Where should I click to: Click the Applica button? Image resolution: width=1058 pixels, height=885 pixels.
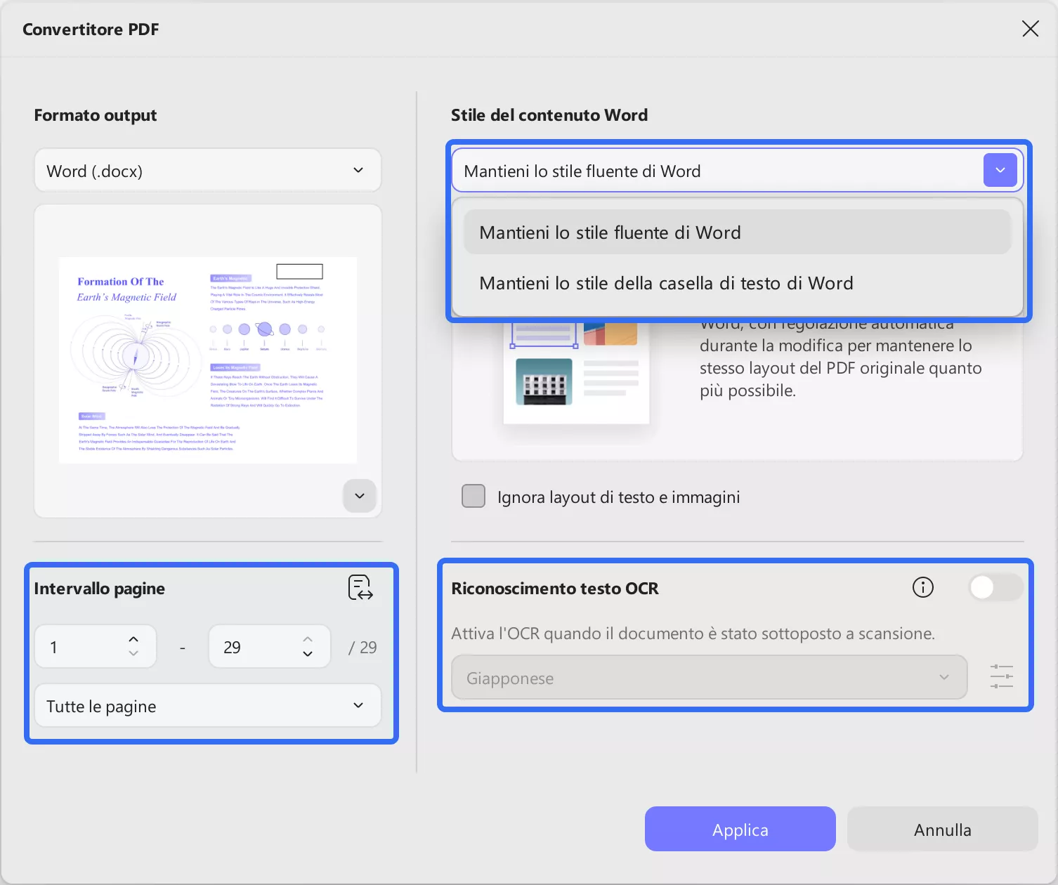coord(740,829)
